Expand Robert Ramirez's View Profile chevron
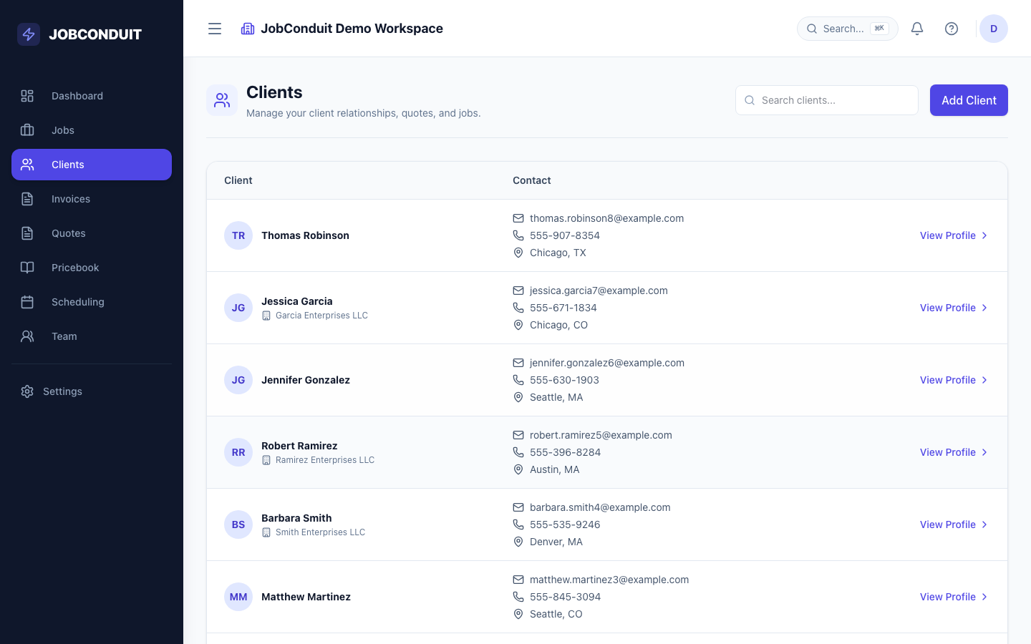The width and height of the screenshot is (1031, 644). (984, 452)
